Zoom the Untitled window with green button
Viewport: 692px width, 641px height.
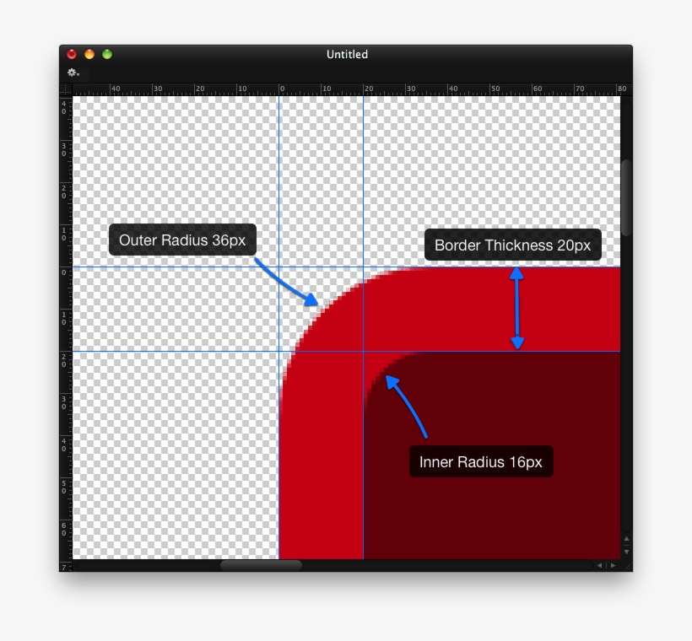[x=107, y=54]
